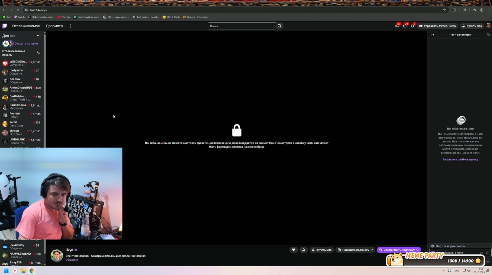Open the user profile avatar menu
Screen dimensions: 492x275
point(489,26)
